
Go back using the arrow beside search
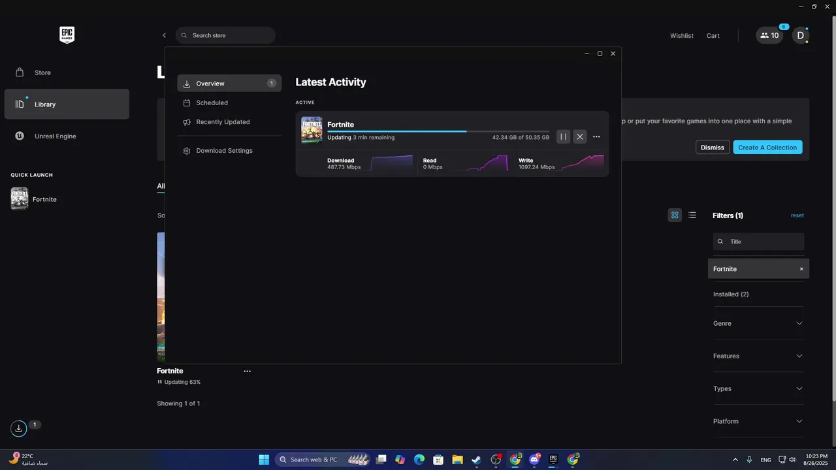pos(164,35)
